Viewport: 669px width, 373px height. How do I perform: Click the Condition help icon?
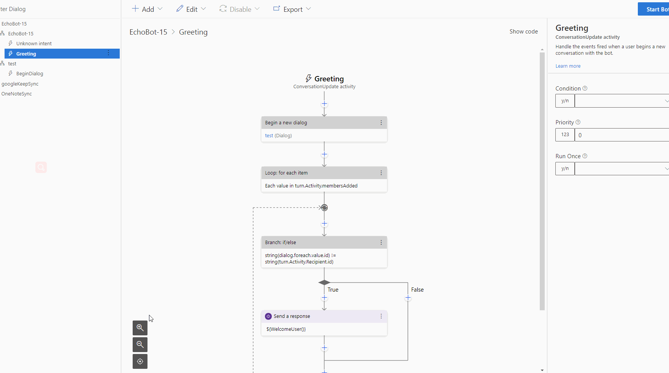(x=585, y=88)
